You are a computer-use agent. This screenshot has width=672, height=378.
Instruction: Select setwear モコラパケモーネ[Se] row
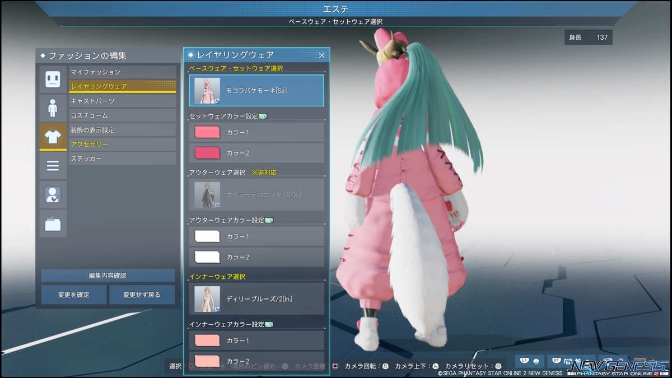pos(256,90)
